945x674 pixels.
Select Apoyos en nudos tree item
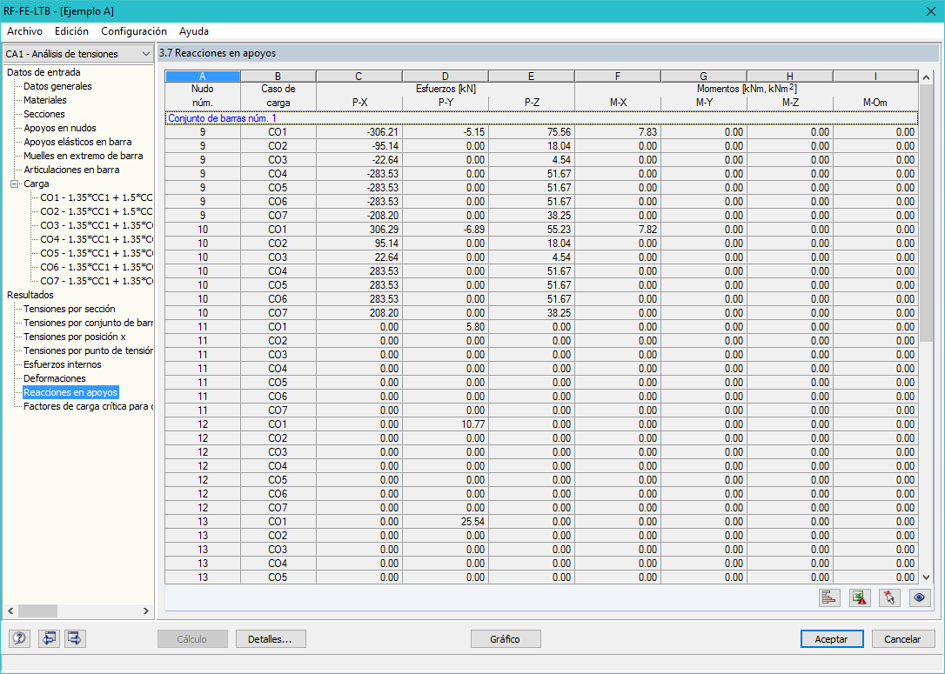(x=60, y=128)
